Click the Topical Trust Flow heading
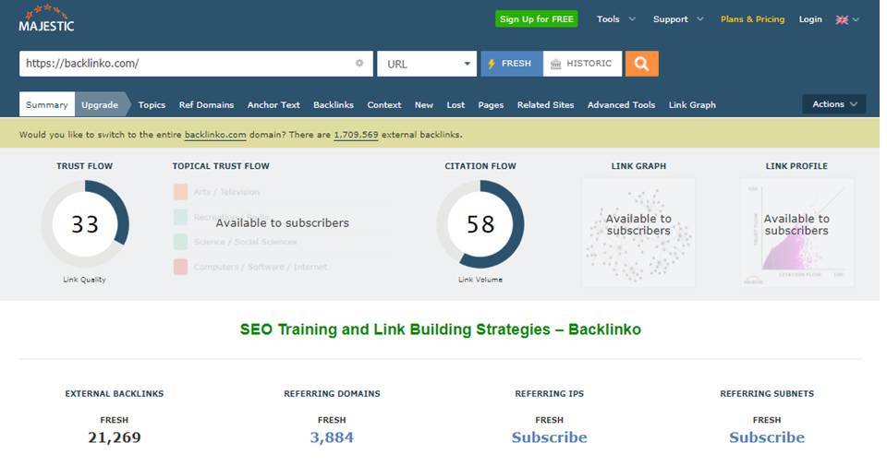887x467 pixels. [x=221, y=165]
